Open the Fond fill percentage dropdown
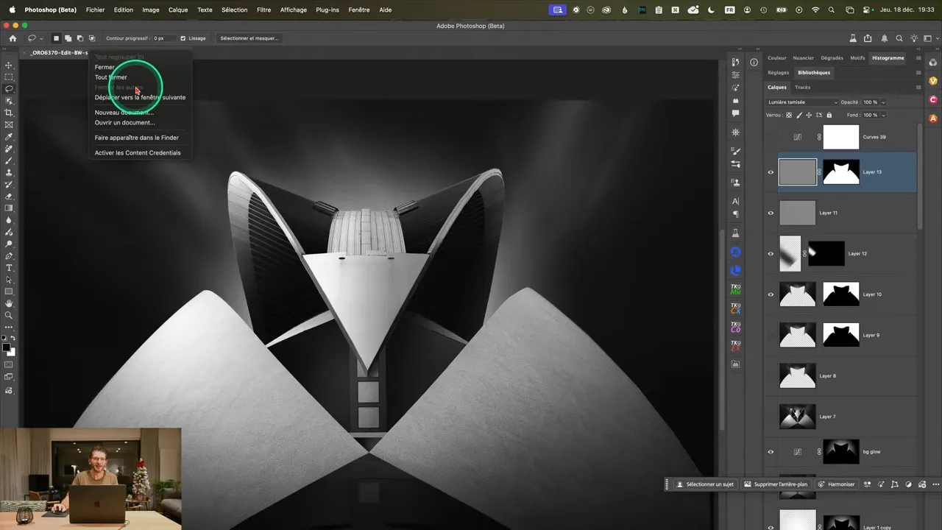942x530 pixels. click(x=883, y=115)
